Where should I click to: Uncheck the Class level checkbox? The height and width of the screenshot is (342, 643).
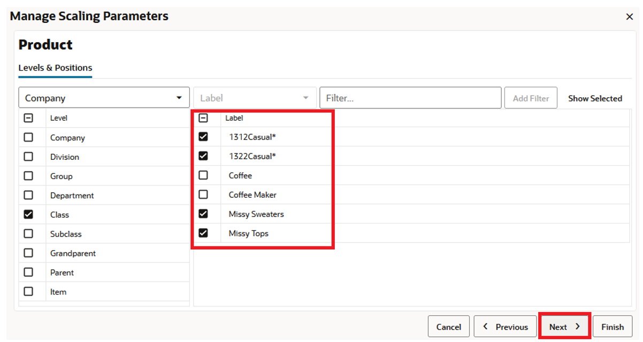click(28, 214)
